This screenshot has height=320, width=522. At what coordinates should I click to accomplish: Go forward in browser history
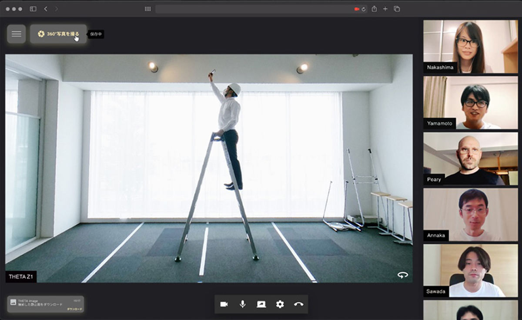point(56,9)
